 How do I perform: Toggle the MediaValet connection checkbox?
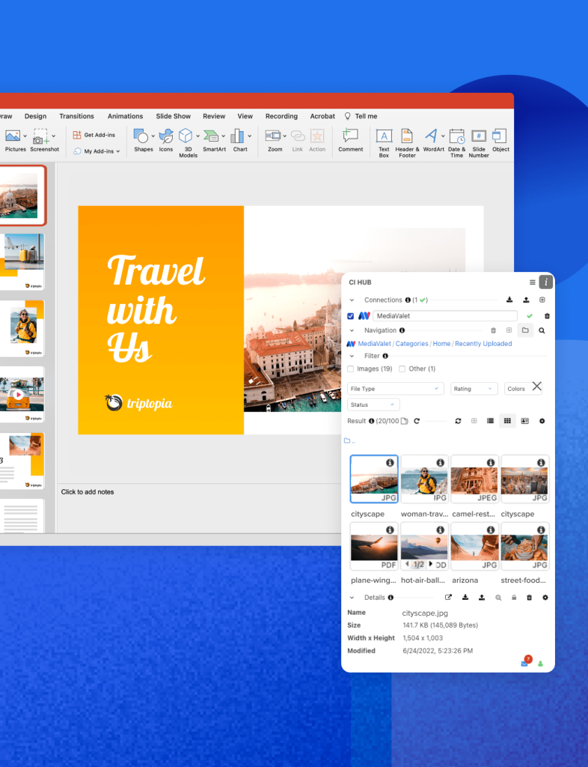pyautogui.click(x=350, y=316)
